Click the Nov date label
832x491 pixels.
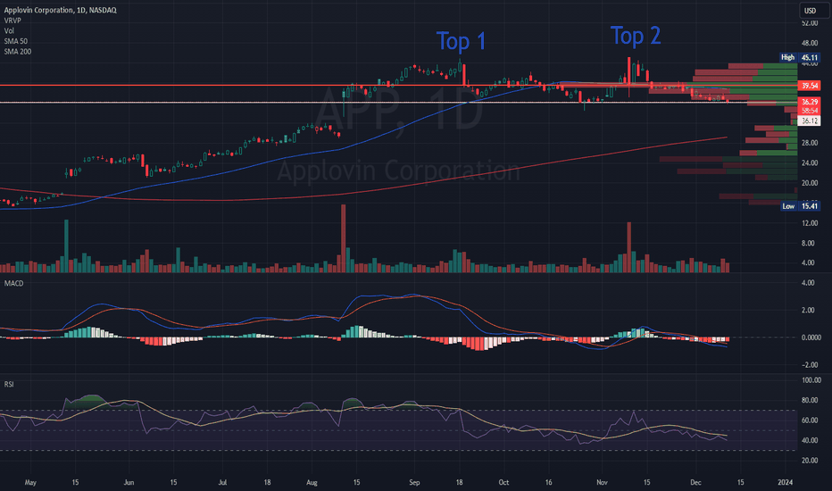click(602, 482)
